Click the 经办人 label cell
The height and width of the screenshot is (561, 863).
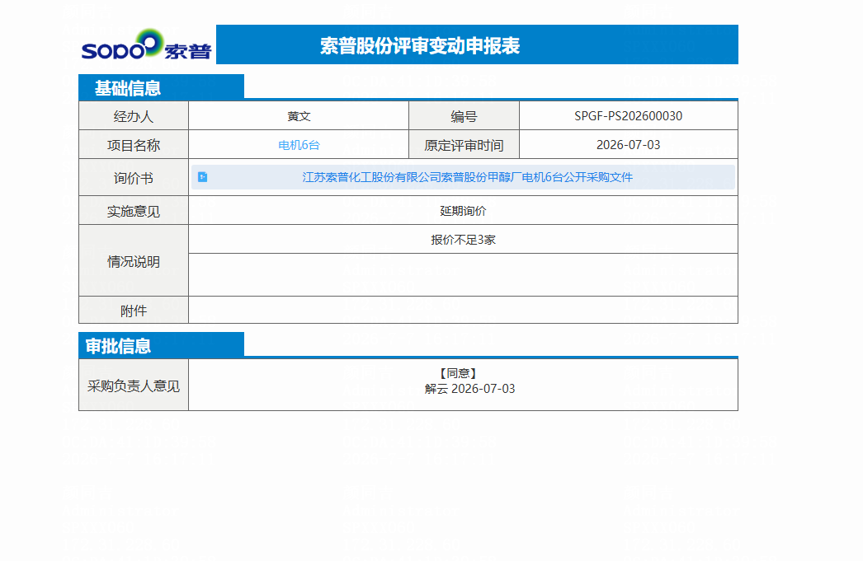pos(134,116)
